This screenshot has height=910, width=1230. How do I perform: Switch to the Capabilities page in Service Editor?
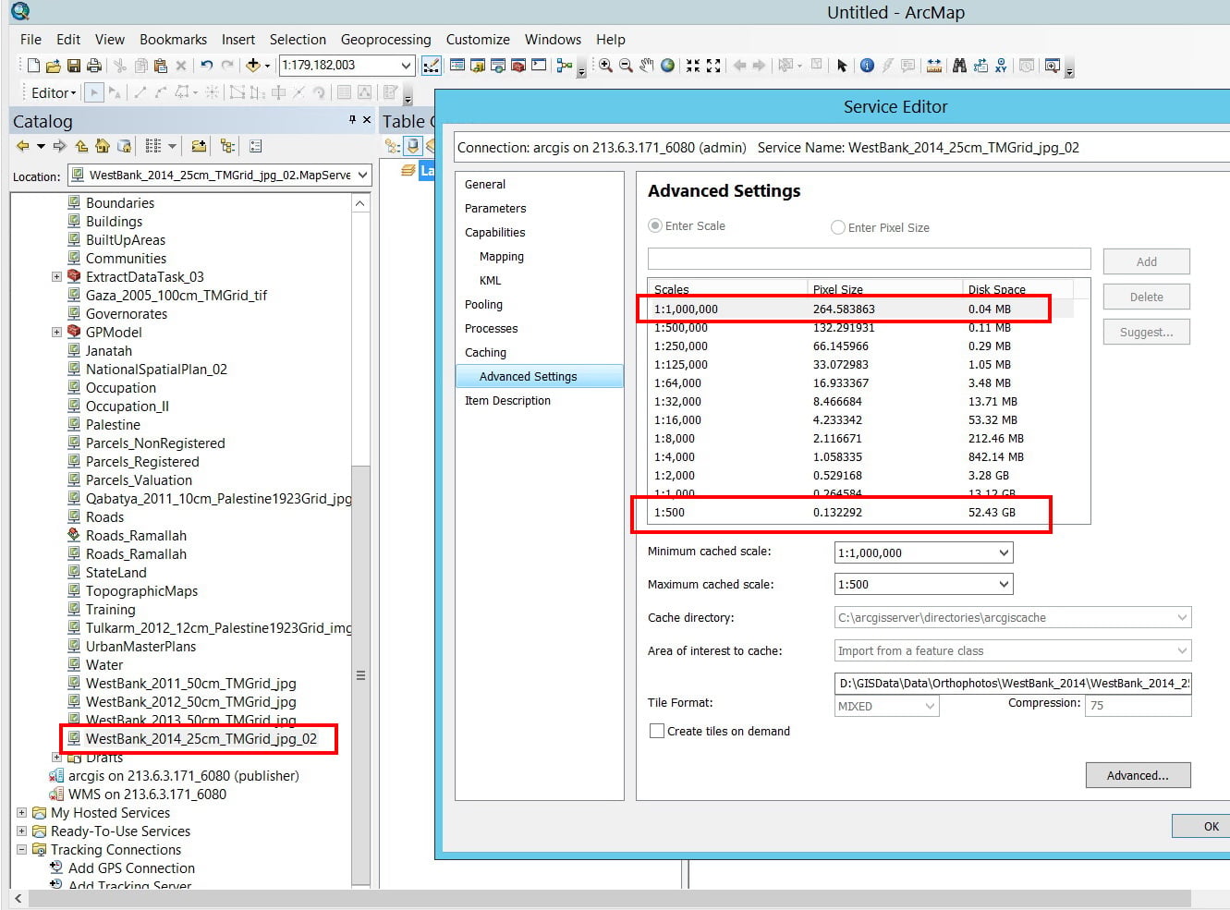pyautogui.click(x=494, y=232)
